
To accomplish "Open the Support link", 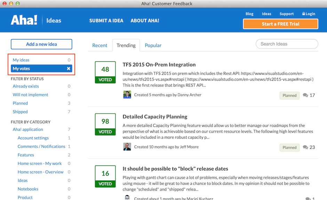I will pyautogui.click(x=287, y=14).
